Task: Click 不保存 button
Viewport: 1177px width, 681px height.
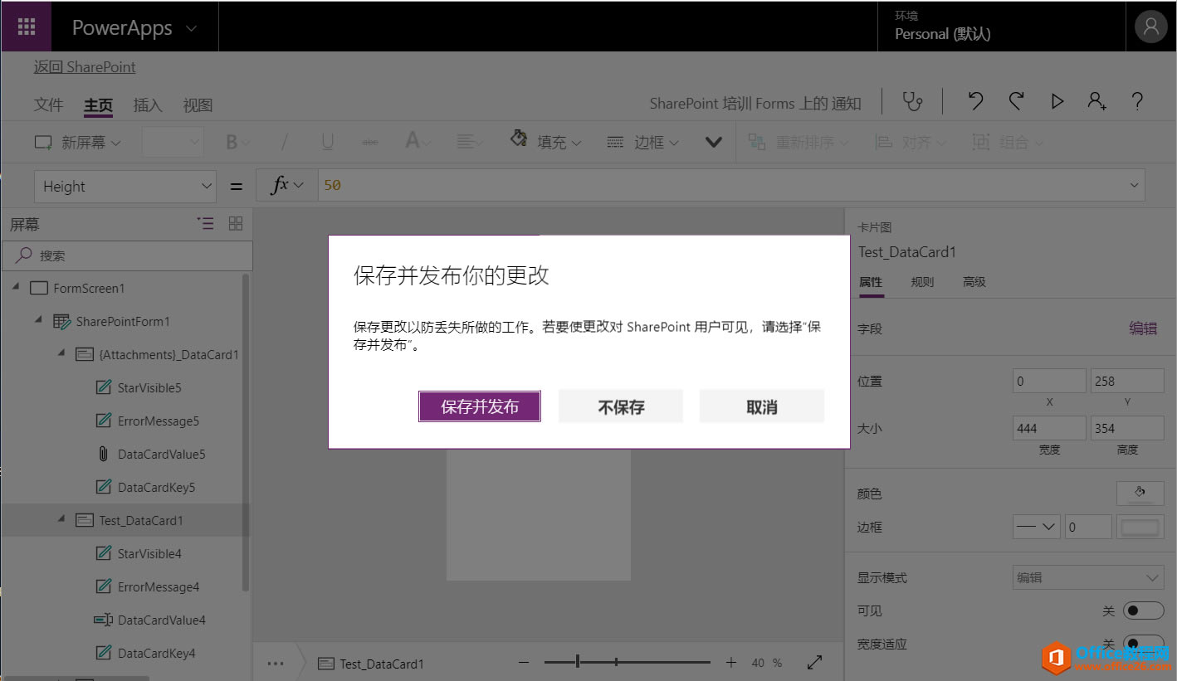Action: (x=621, y=406)
